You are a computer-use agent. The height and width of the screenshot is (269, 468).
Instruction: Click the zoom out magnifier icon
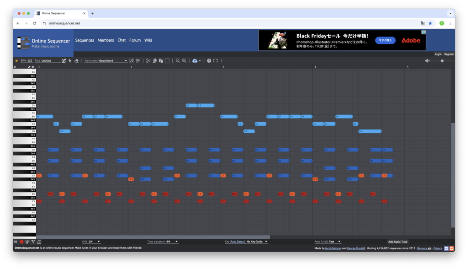click(178, 60)
